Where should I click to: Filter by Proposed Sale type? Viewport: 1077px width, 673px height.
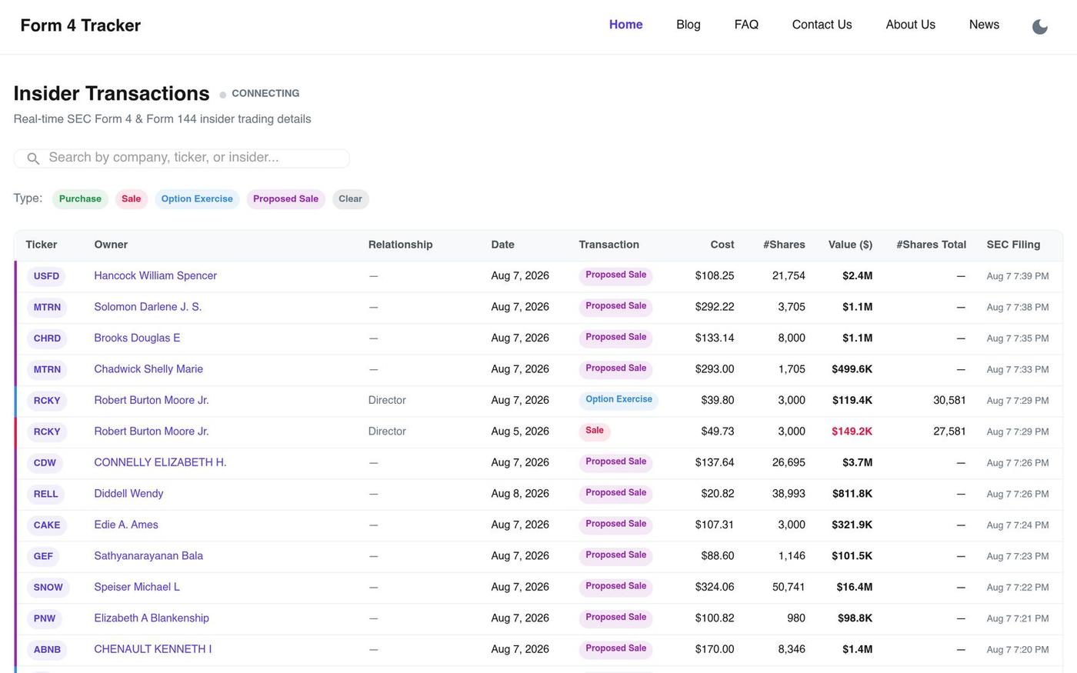click(x=285, y=199)
